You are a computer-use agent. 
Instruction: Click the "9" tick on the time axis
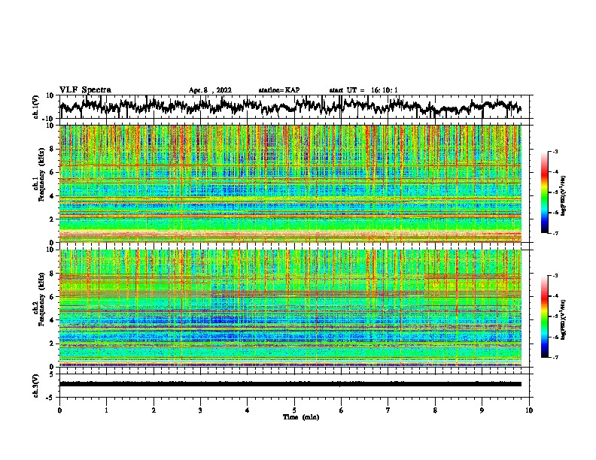pos(482,410)
